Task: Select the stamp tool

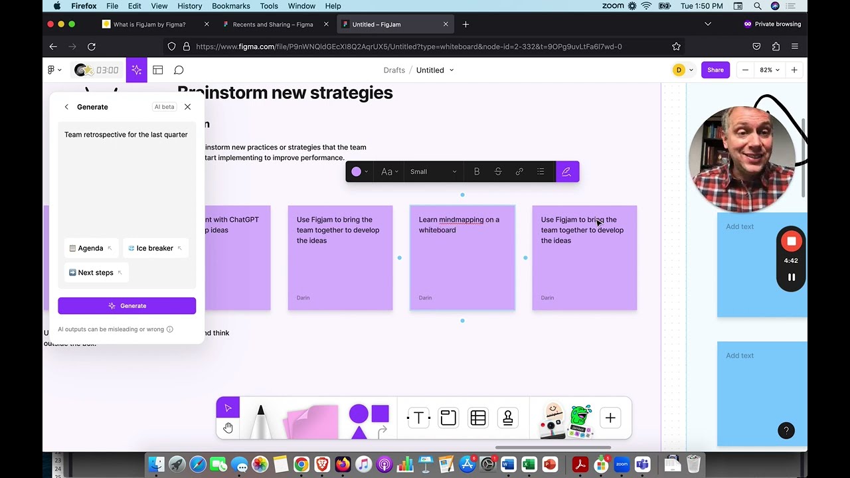Action: coord(508,418)
